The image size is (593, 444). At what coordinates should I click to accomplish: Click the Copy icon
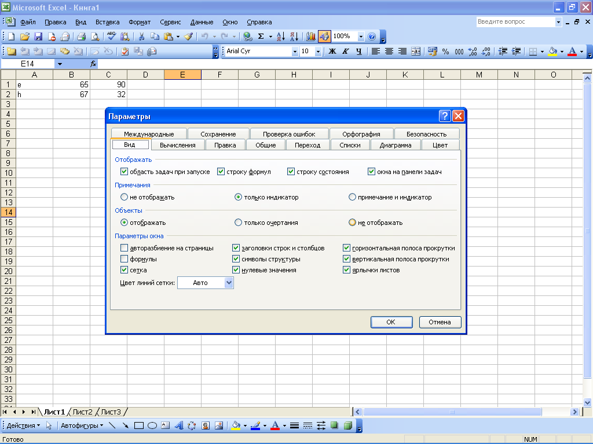click(x=155, y=36)
